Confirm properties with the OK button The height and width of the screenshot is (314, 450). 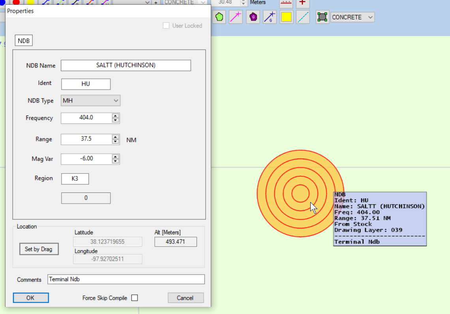31,298
